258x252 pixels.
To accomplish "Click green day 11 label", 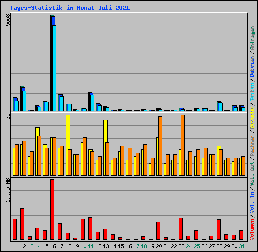I will (91, 246).
